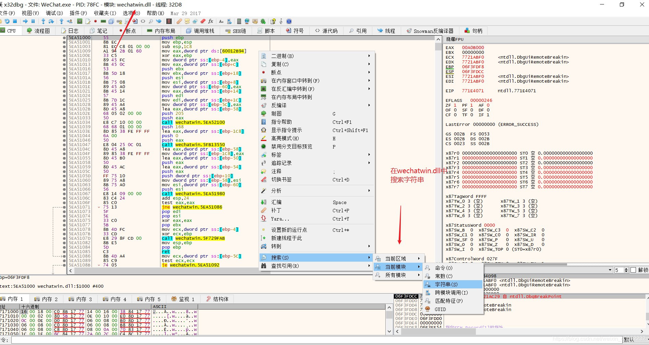Click the restart debugging toolbar icon
The width and height of the screenshot is (649, 345).
(x=7, y=21)
